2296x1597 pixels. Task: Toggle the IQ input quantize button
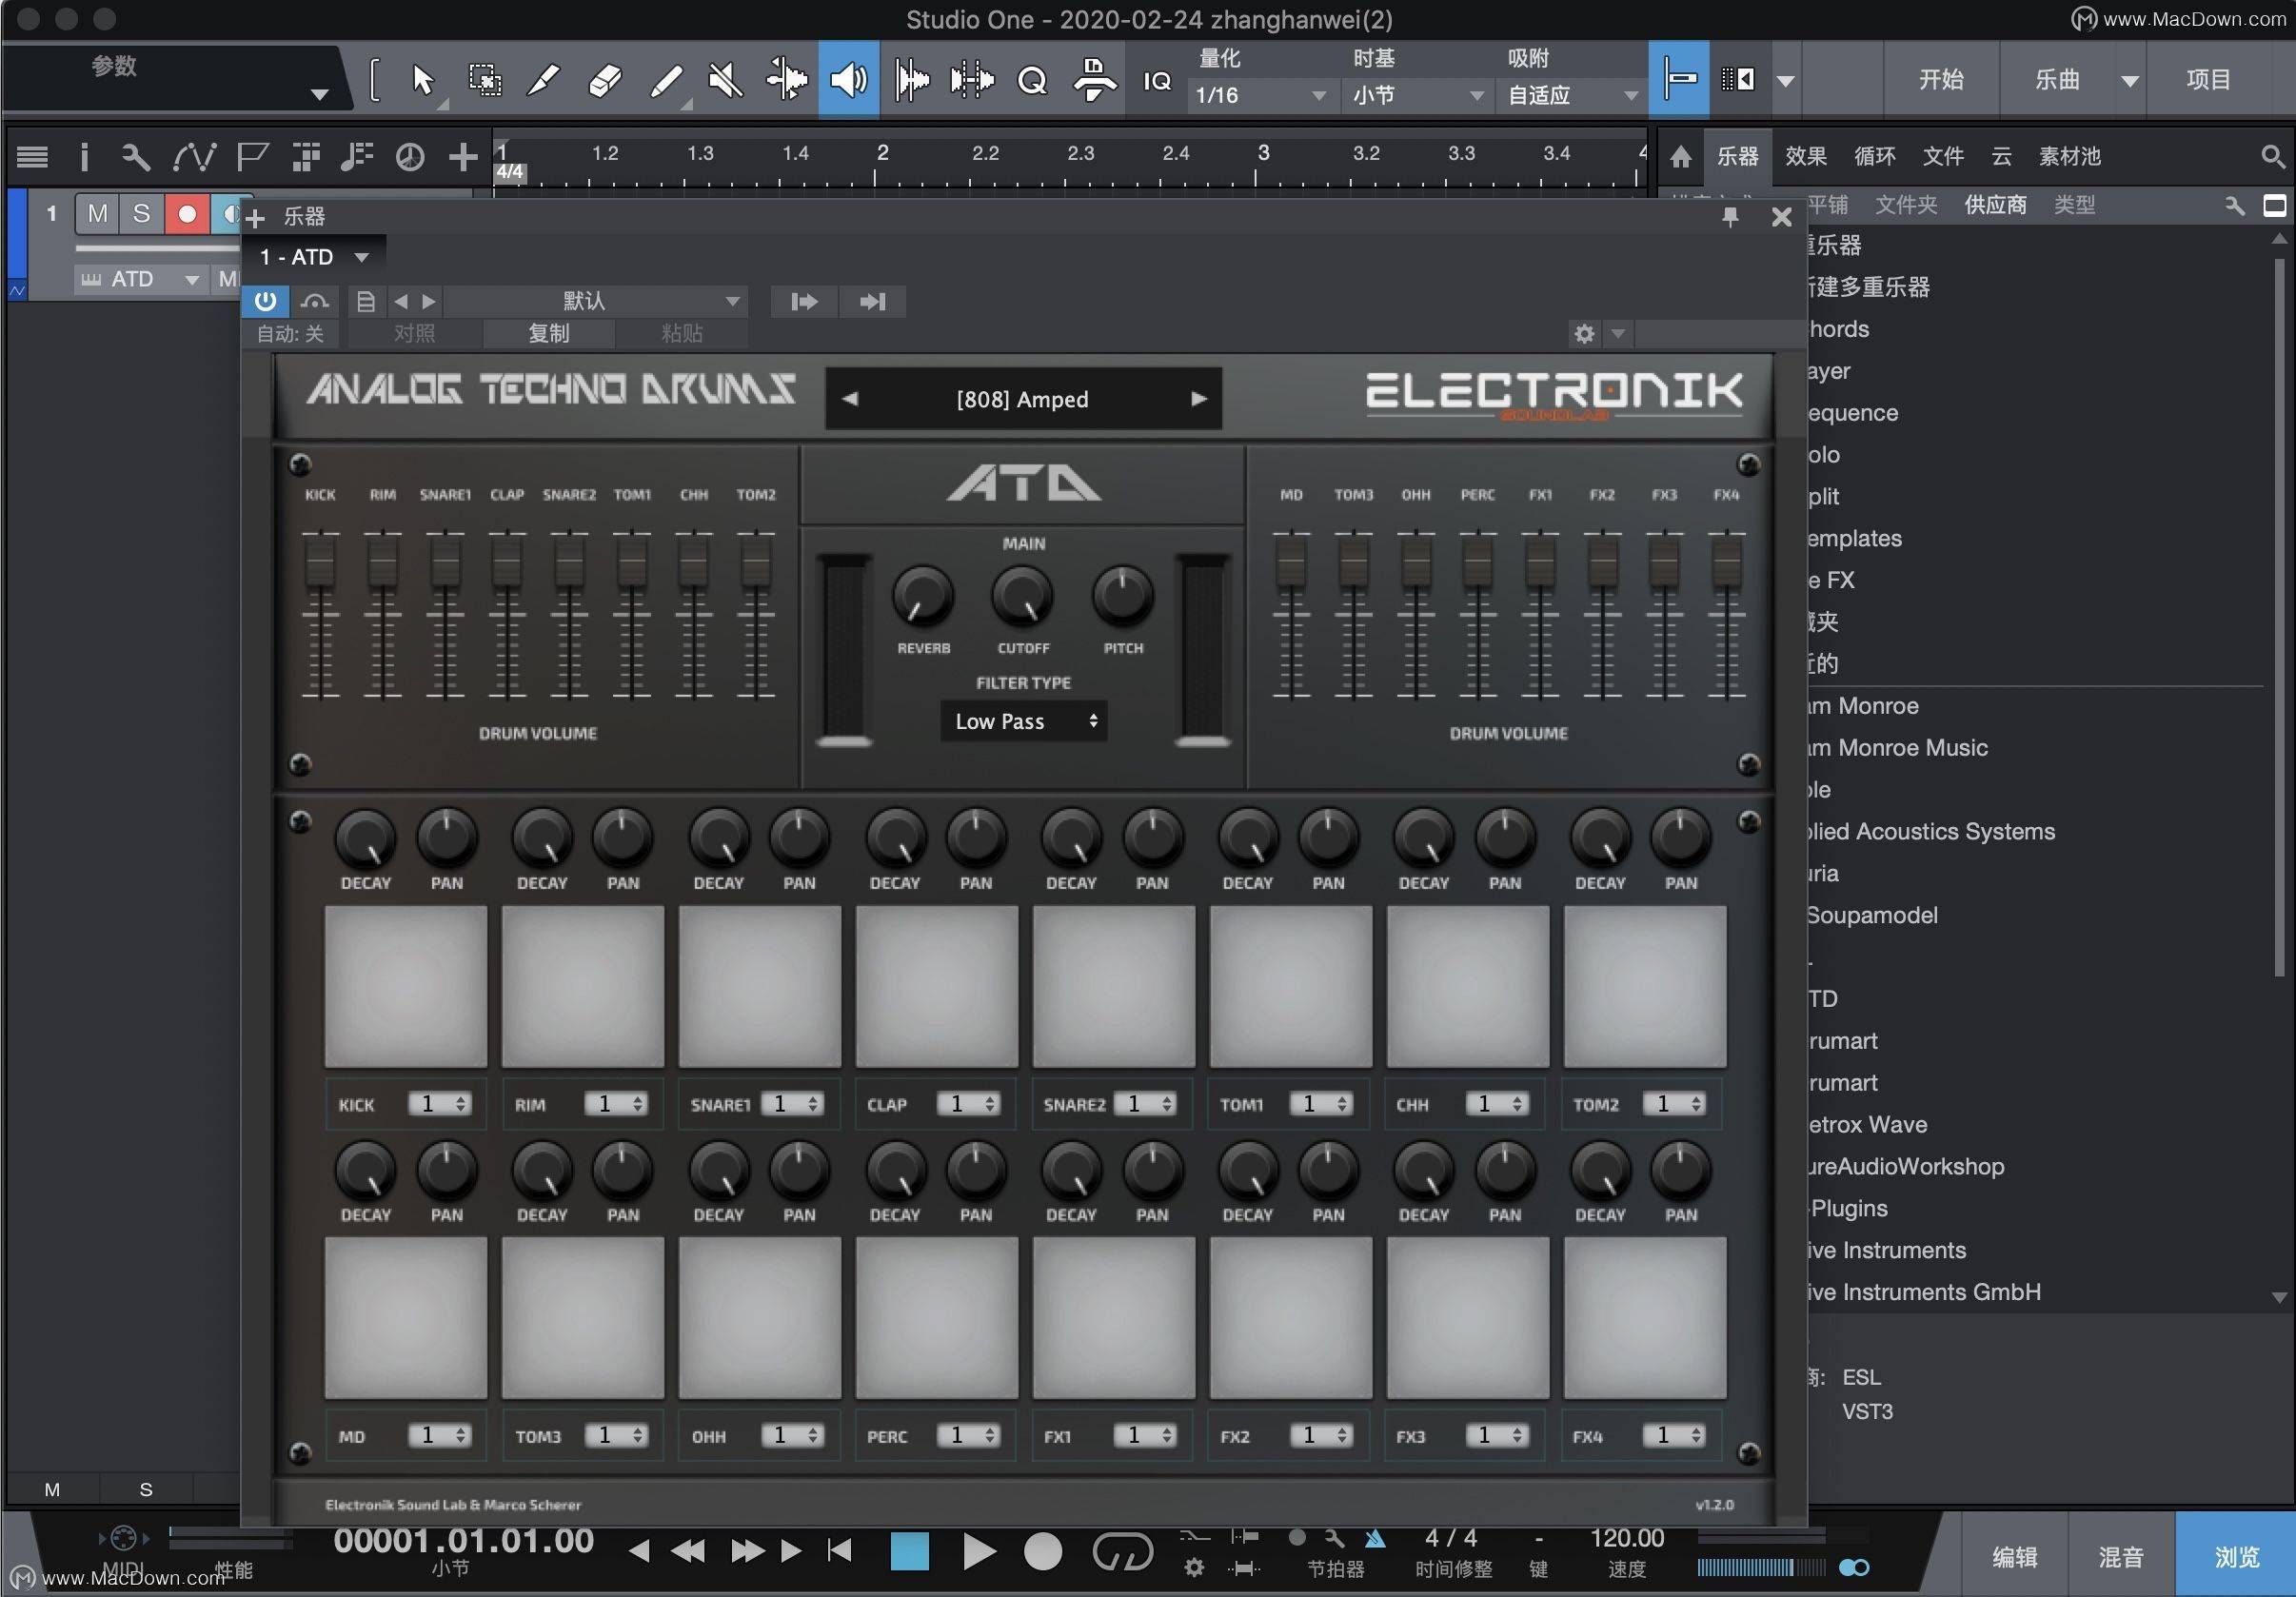coord(1157,81)
